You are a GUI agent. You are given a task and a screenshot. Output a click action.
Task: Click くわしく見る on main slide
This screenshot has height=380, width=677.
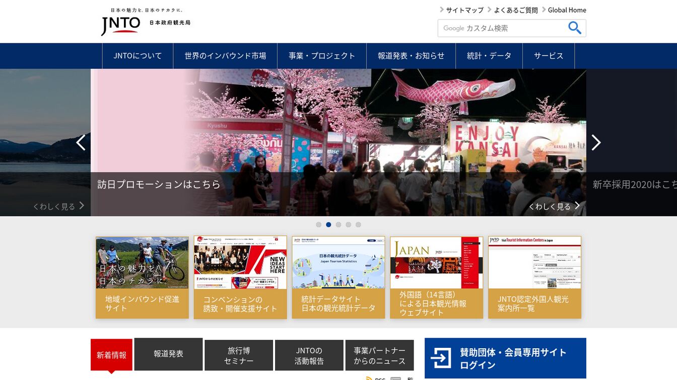554,206
